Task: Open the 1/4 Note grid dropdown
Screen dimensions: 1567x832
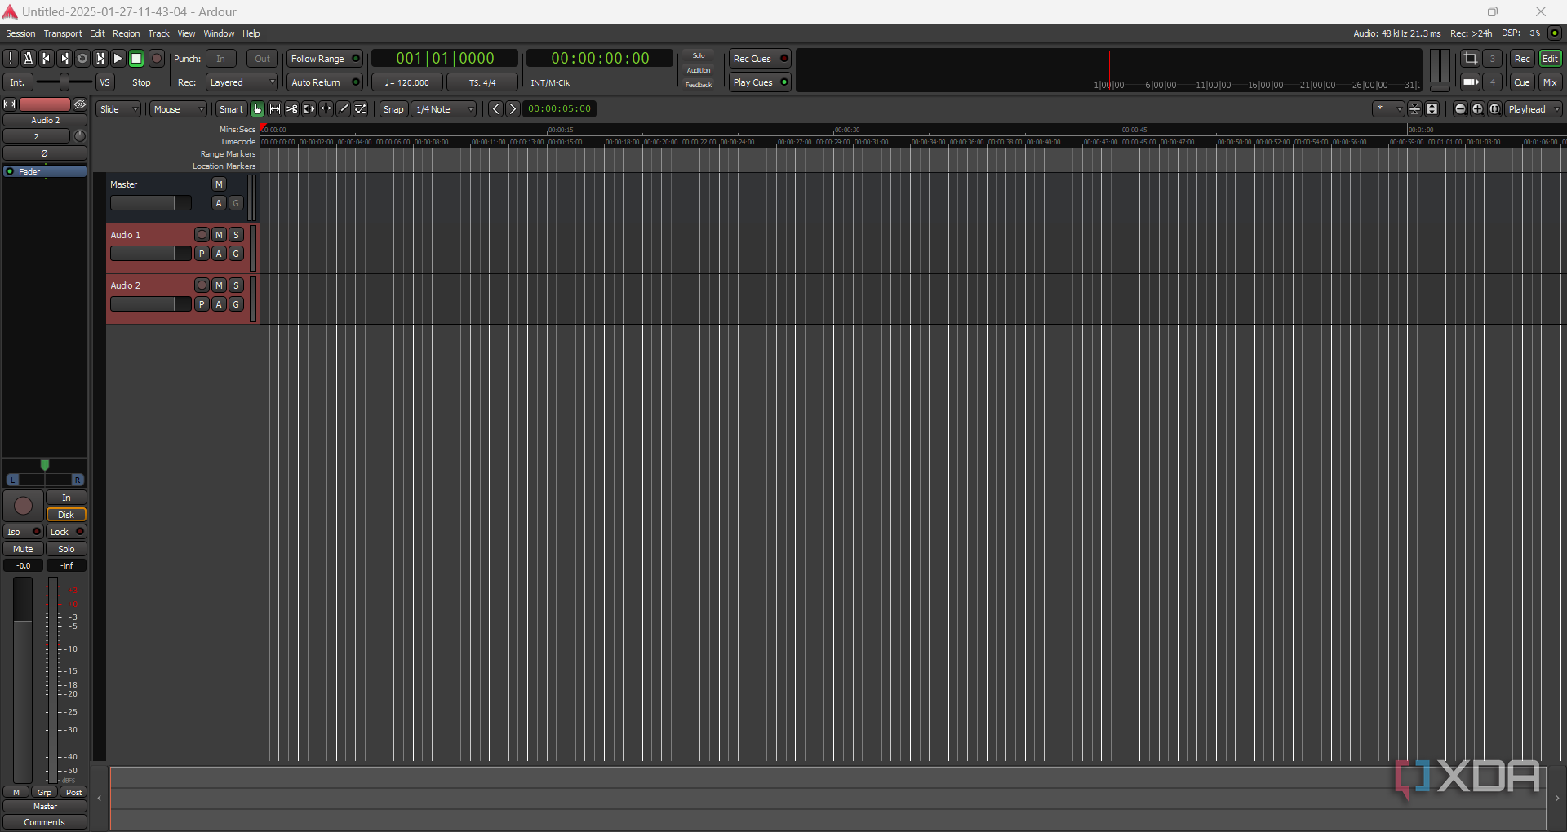Action: click(444, 109)
